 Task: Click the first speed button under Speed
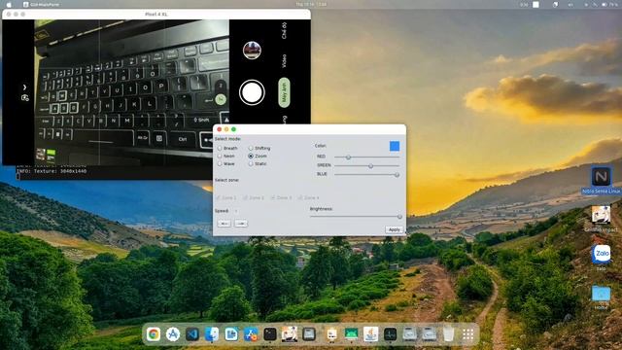[x=225, y=224]
